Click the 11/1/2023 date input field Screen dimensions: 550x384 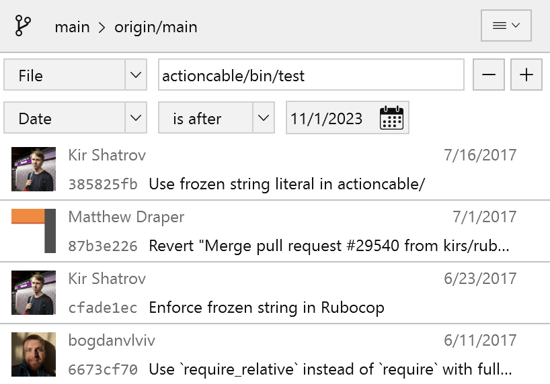coord(329,118)
